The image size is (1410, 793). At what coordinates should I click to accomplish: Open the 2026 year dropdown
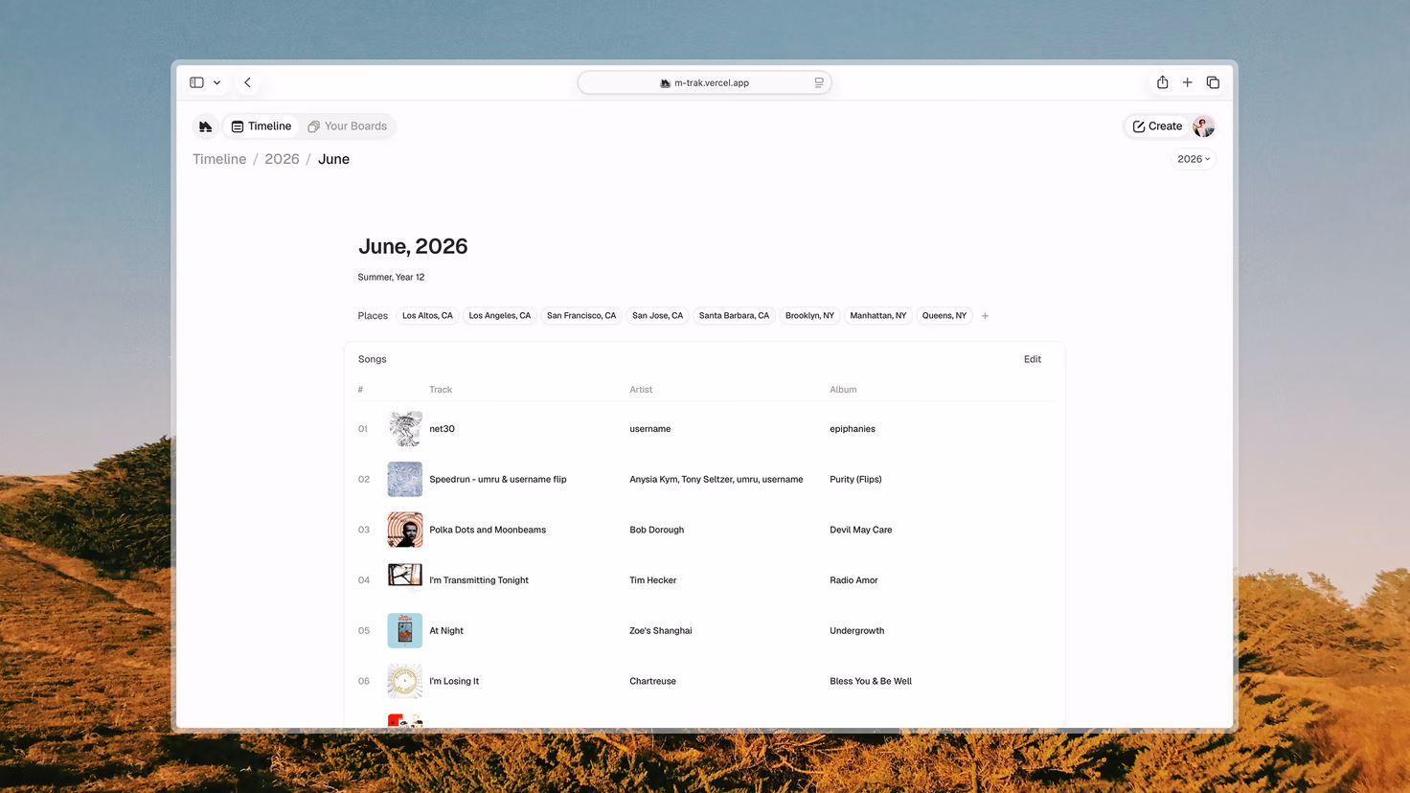1194,159
